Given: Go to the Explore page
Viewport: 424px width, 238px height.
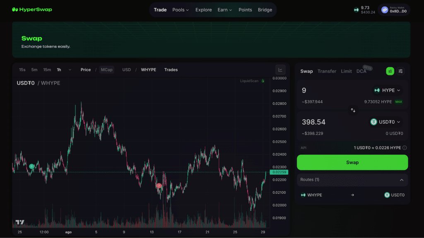Looking at the screenshot, I should click(x=203, y=10).
